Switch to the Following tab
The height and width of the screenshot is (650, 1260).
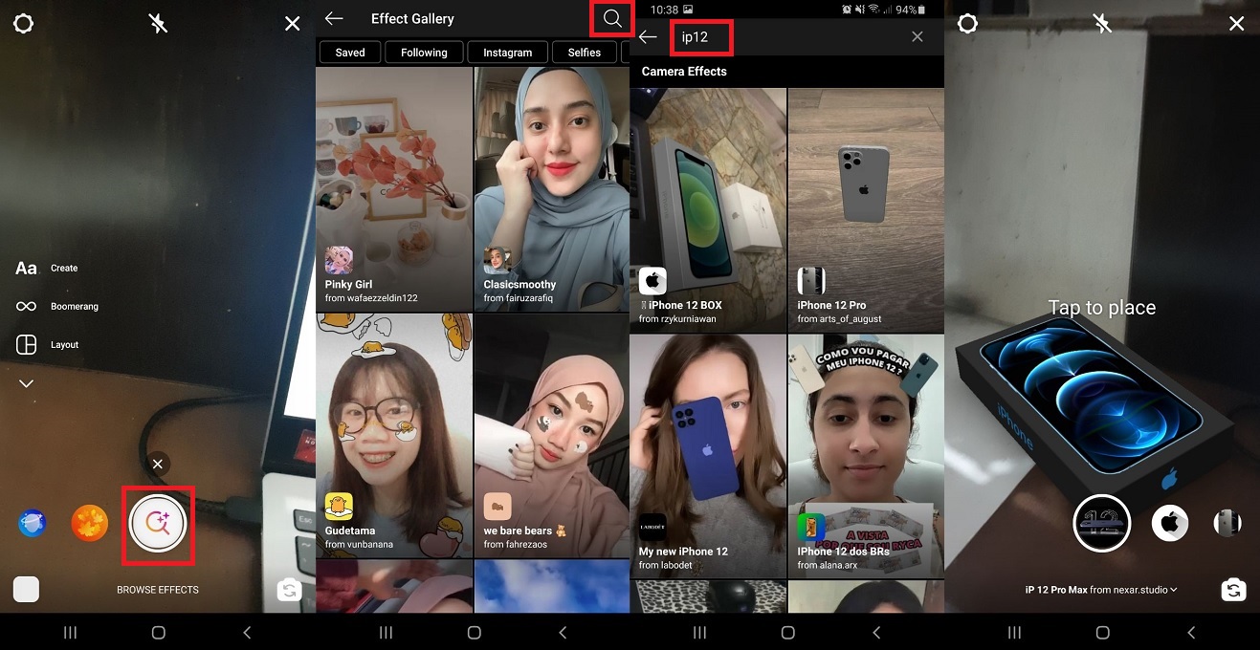pyautogui.click(x=424, y=53)
